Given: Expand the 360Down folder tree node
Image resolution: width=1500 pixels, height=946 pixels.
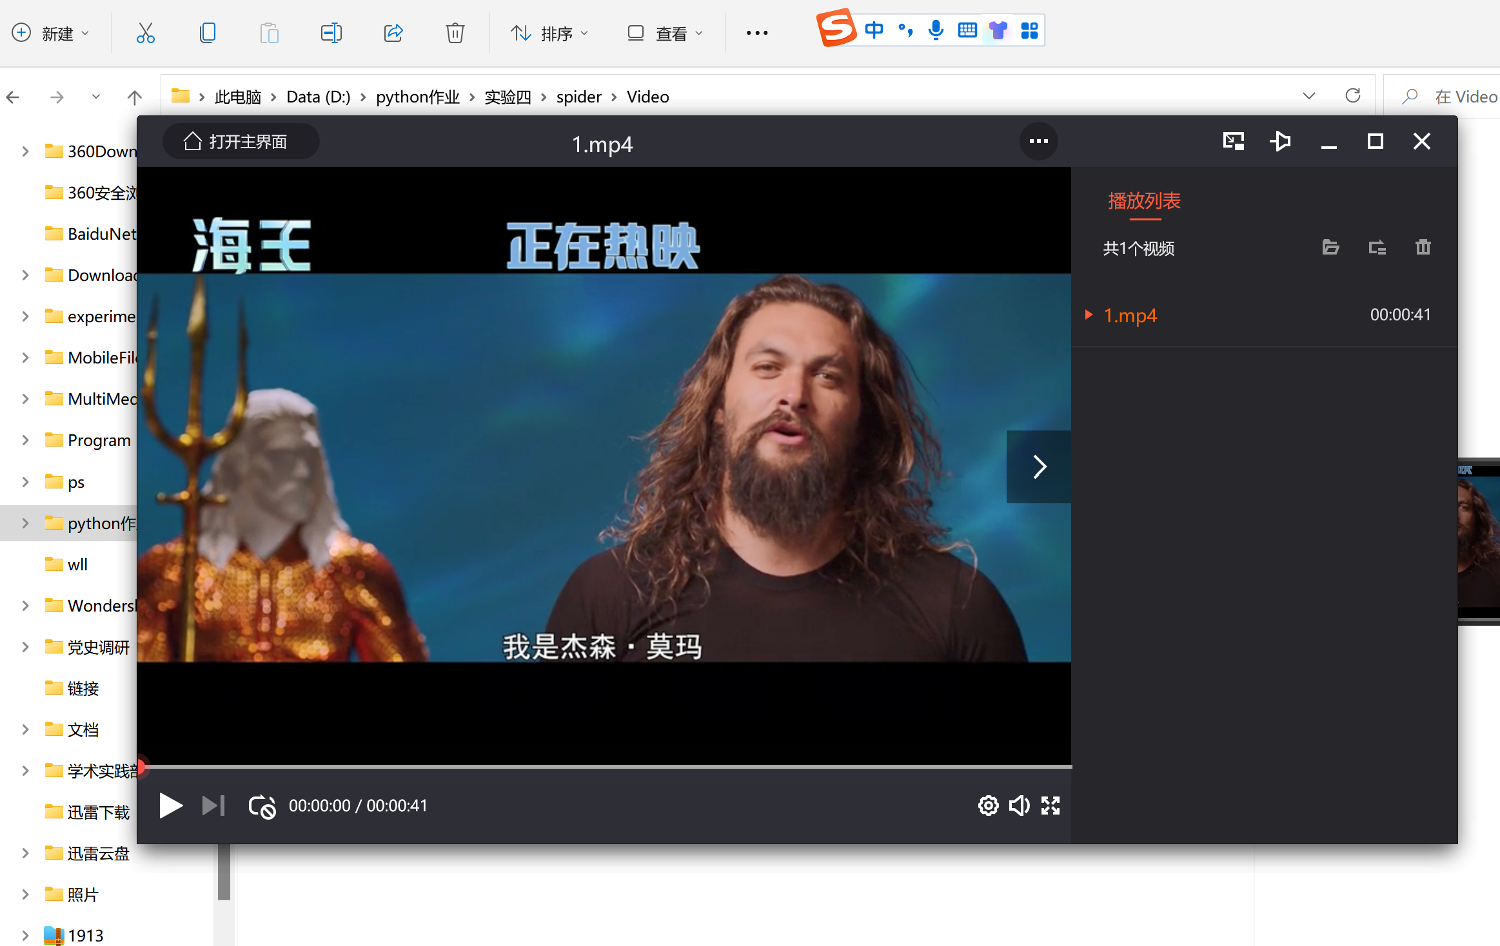Looking at the screenshot, I should 25,151.
